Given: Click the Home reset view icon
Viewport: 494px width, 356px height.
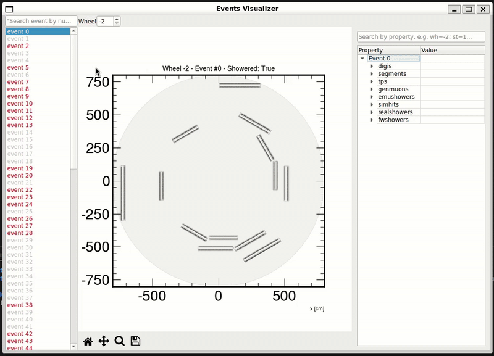Looking at the screenshot, I should pos(88,341).
